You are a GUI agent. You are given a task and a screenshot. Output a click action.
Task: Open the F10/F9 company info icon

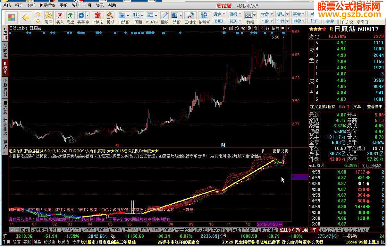[150, 15]
